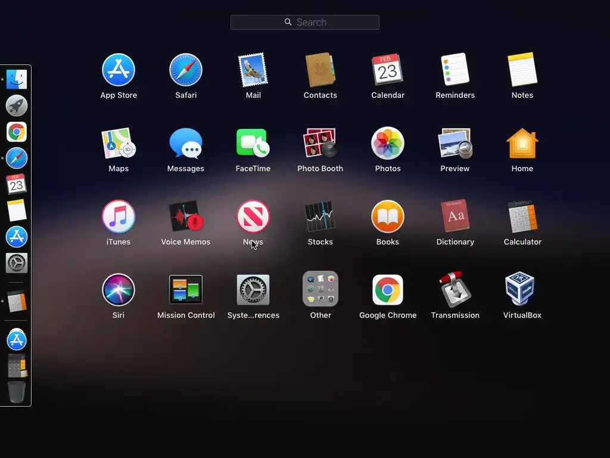
Task: Open System Preferences gear in the Dock
Action: [16, 263]
